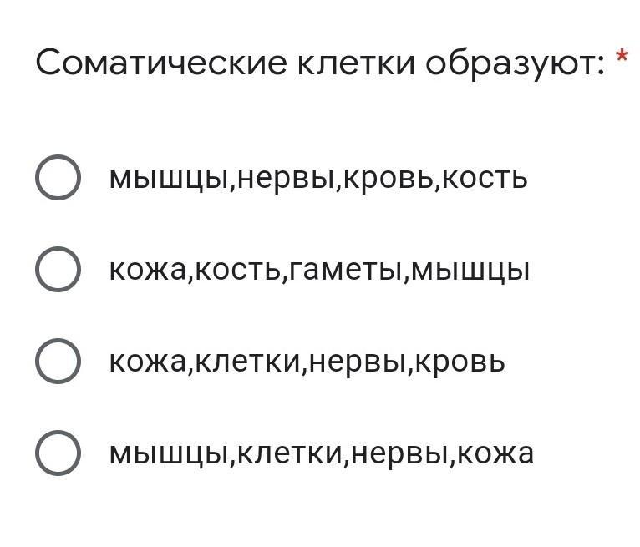Click the question title 'Соматические клетки образуют:'
640x547 pixels.
pyautogui.click(x=320, y=63)
